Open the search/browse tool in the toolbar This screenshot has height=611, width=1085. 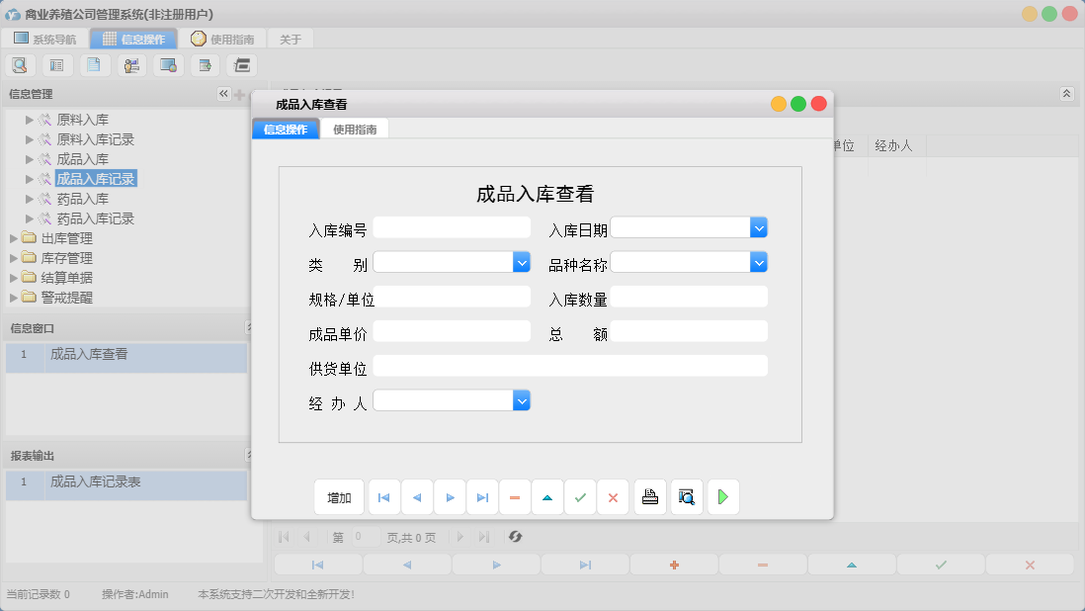[x=20, y=64]
